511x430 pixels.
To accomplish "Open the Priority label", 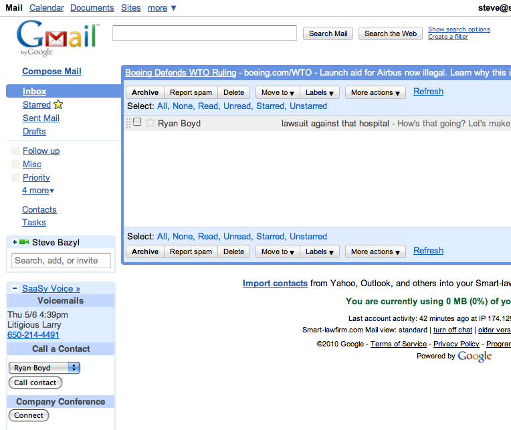I will [36, 177].
